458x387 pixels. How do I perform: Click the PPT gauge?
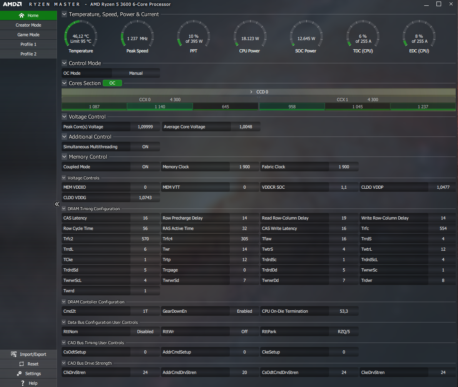[194, 37]
